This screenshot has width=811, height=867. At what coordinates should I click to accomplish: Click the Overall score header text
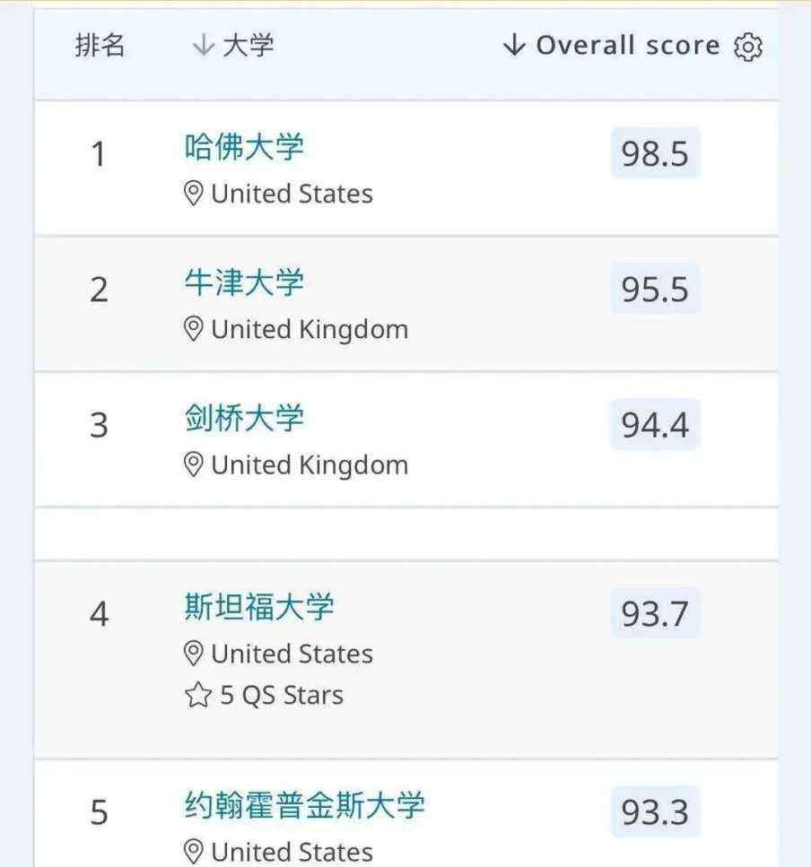pyautogui.click(x=627, y=46)
